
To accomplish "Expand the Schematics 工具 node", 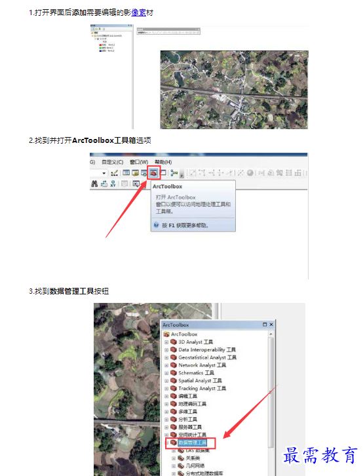I will [x=166, y=373].
